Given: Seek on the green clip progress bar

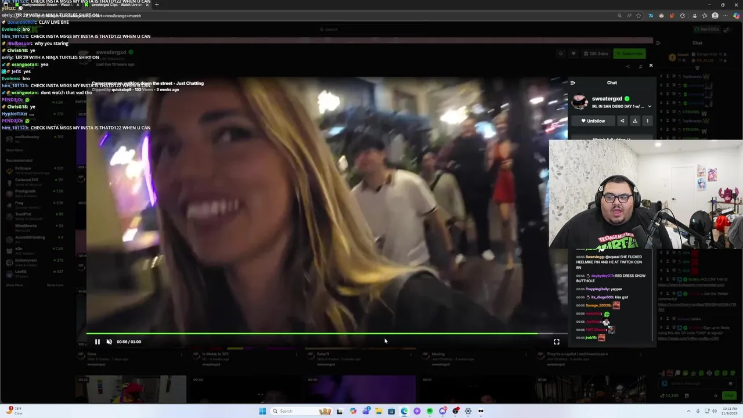Looking at the screenshot, I should pyautogui.click(x=327, y=333).
